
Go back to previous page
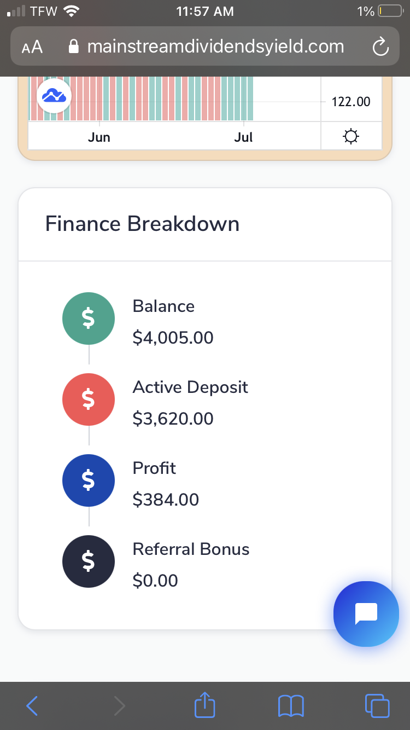tap(32, 705)
